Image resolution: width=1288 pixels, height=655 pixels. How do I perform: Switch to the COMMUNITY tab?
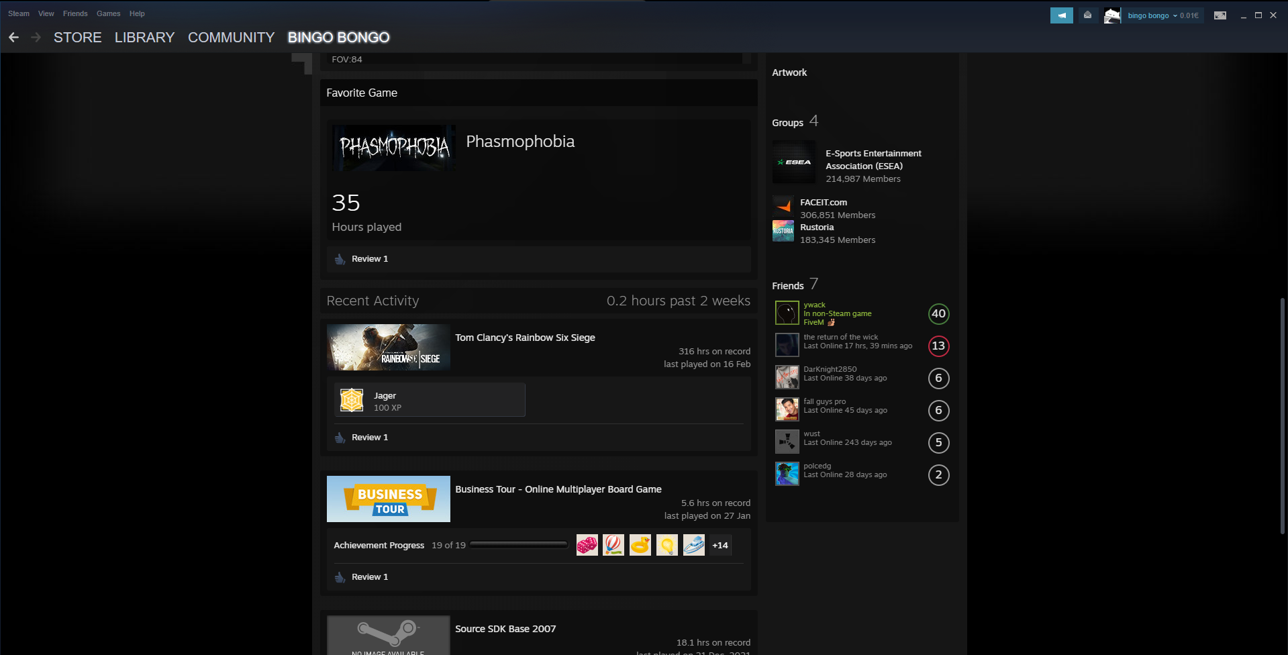point(231,38)
